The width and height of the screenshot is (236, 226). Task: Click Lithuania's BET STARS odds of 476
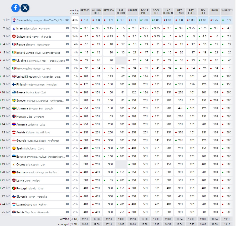(179, 108)
